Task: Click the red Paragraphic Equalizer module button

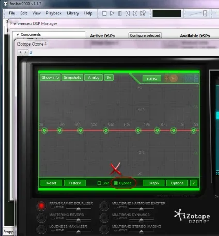Action: 41,205
